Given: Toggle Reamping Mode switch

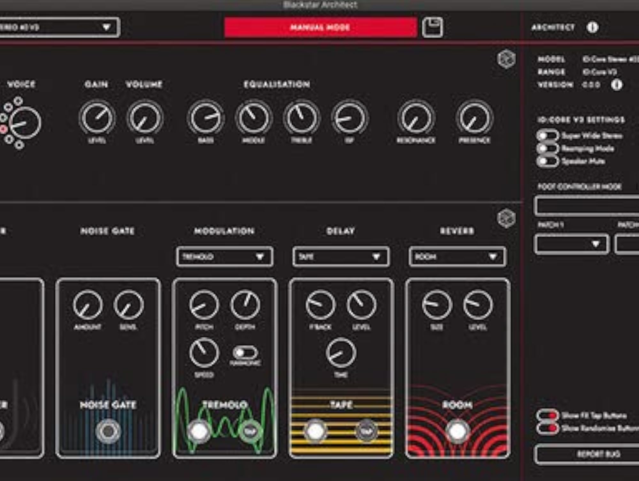Looking at the screenshot, I should (x=548, y=149).
